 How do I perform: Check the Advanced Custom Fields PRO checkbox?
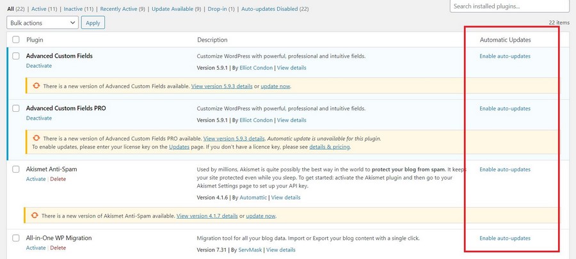coord(17,109)
